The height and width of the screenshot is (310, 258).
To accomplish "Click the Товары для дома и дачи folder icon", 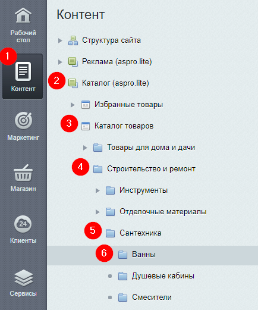I will click(98, 148).
